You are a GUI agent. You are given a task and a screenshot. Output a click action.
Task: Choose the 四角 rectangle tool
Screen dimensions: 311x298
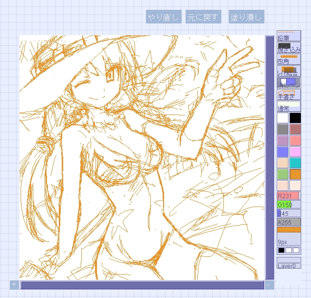click(x=289, y=59)
